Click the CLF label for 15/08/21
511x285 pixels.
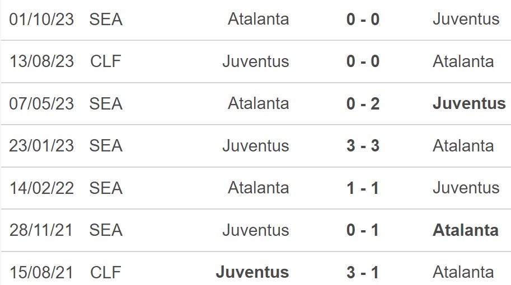click(106, 272)
